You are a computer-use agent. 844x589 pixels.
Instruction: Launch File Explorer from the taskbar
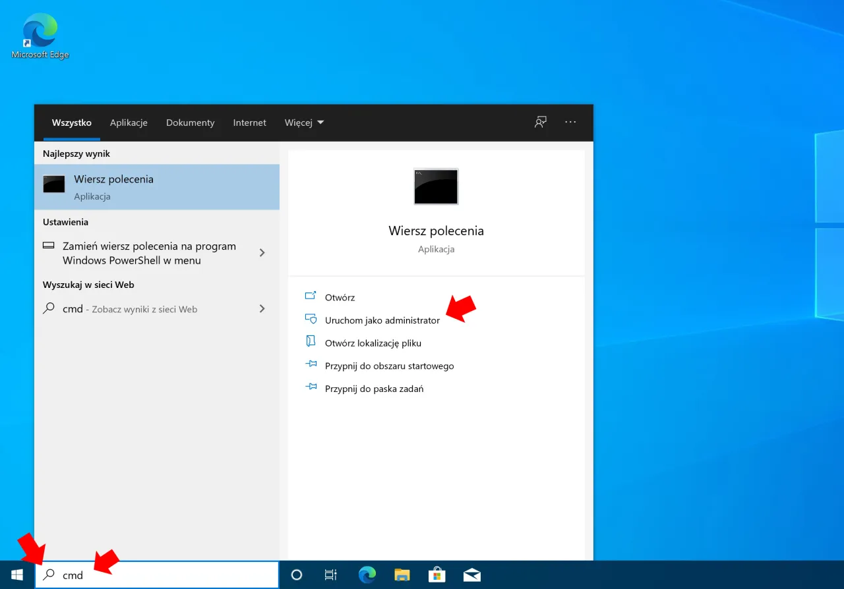coord(402,575)
